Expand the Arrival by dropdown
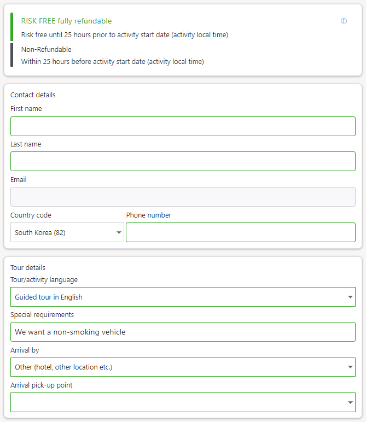Screen dimensions: 366x422 [x=183, y=367]
